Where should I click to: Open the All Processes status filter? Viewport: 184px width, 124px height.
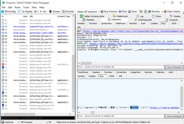pyautogui.click(x=25, y=122)
